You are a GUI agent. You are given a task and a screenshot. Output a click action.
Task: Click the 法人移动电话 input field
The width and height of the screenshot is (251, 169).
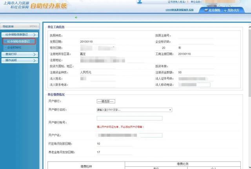click(195, 85)
